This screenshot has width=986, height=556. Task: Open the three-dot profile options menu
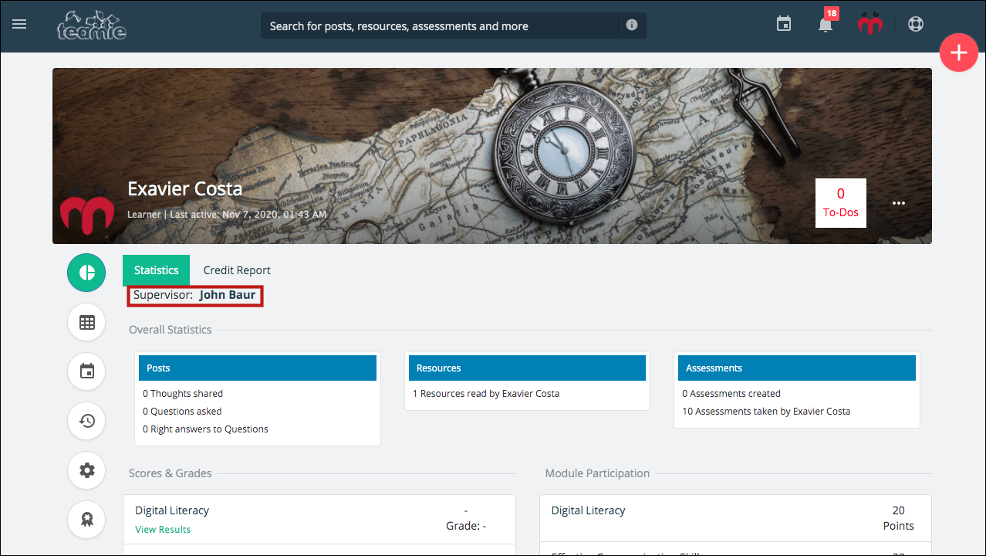point(899,203)
